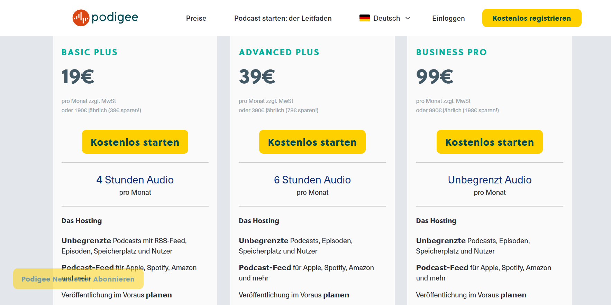
Task: Expand the language chevron arrow
Action: pos(408,18)
